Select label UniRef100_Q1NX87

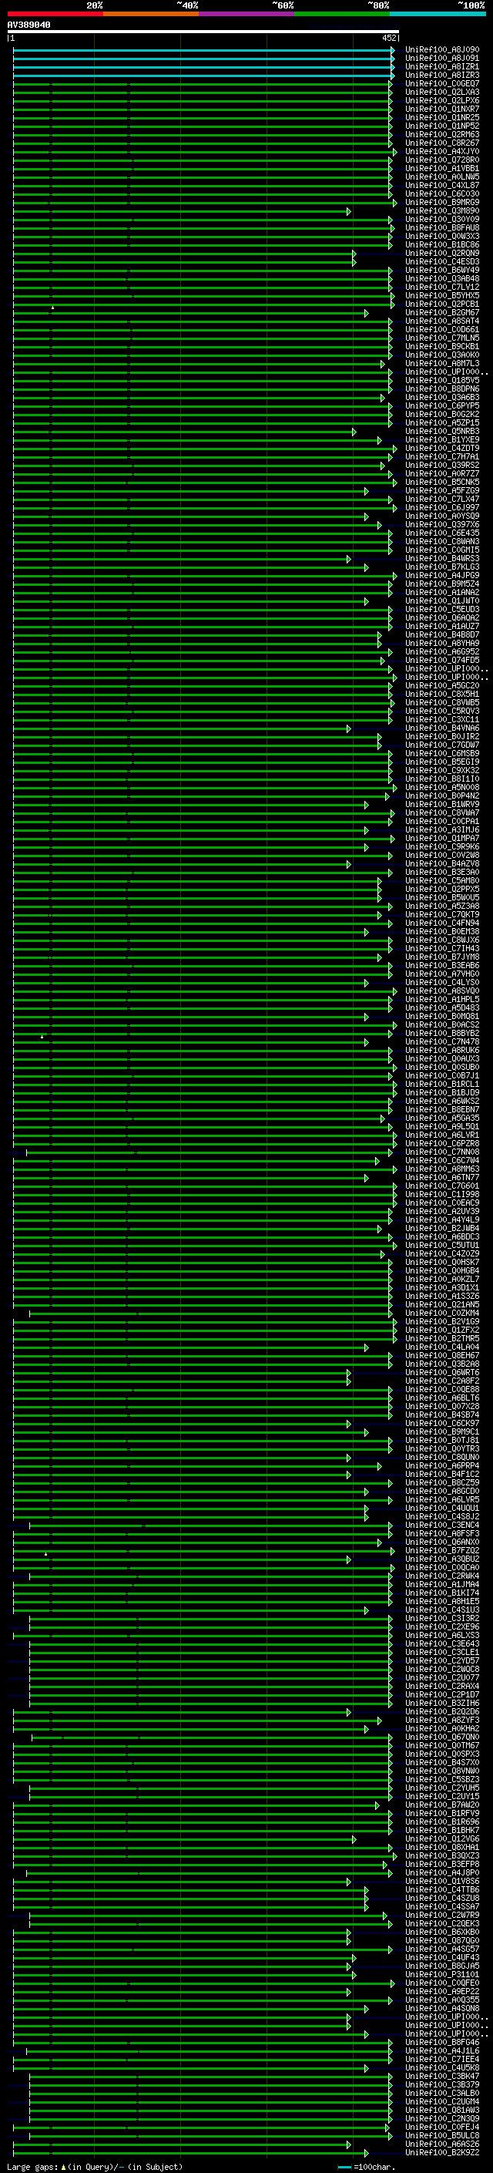442,109
